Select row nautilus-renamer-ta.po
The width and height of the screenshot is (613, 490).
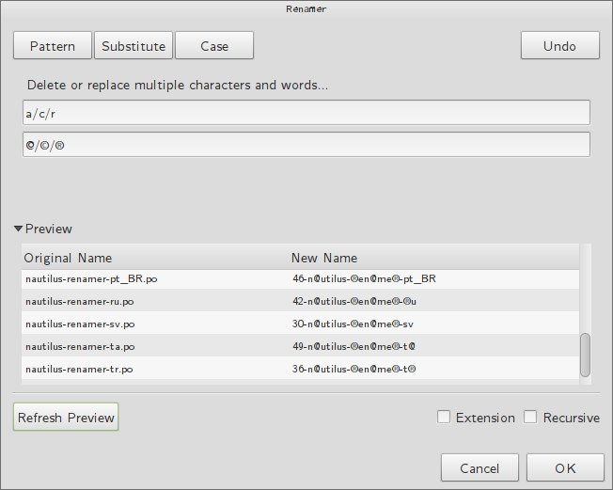click(x=300, y=346)
